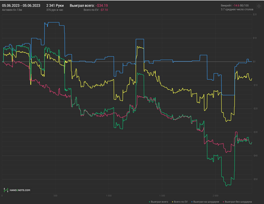Click the $10 y-axis label
264x204 pixels.
(255, 38)
